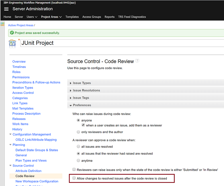Select 'only reviewers and the author' option
This screenshot has width=224, height=186.
pos(78,132)
